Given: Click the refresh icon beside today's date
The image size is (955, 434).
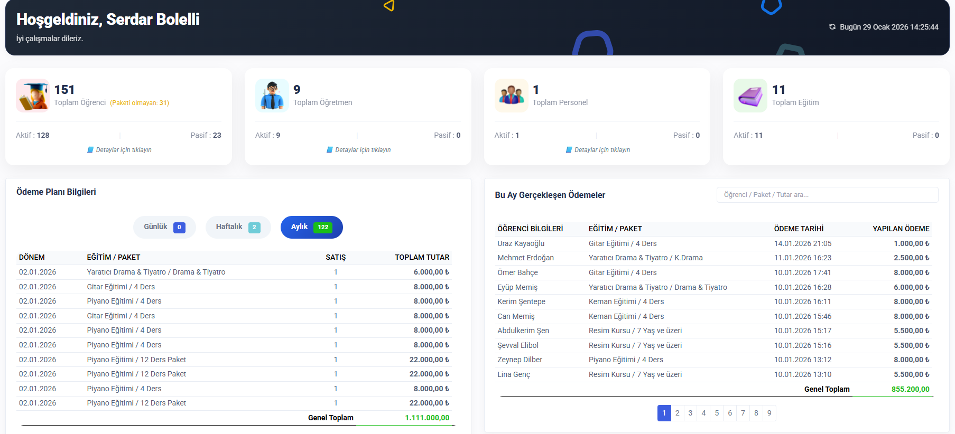Looking at the screenshot, I should [832, 27].
